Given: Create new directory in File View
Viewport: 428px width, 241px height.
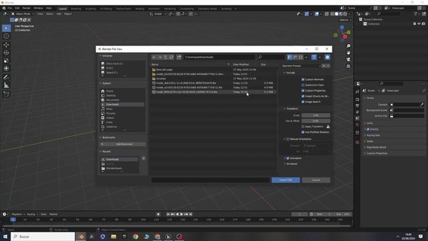Looking at the screenshot, I should (179, 57).
